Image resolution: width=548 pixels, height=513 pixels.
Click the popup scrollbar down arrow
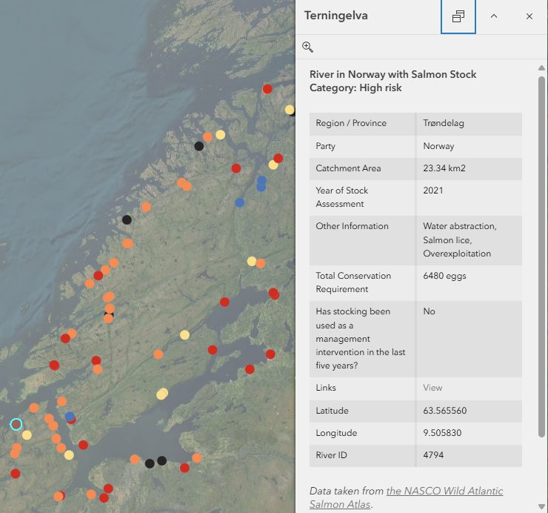(x=542, y=506)
